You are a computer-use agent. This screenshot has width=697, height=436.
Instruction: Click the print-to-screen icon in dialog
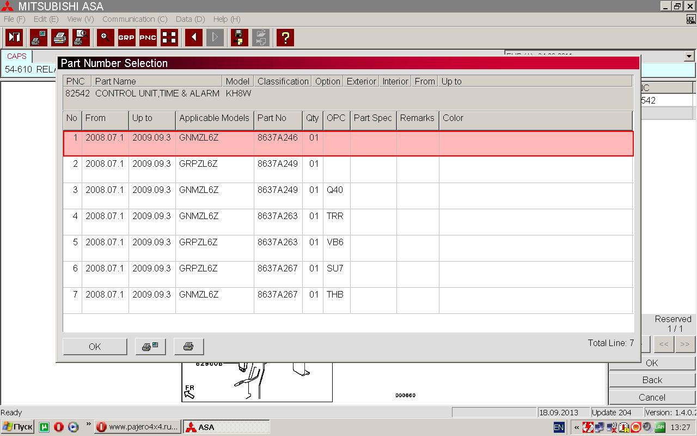coord(150,347)
